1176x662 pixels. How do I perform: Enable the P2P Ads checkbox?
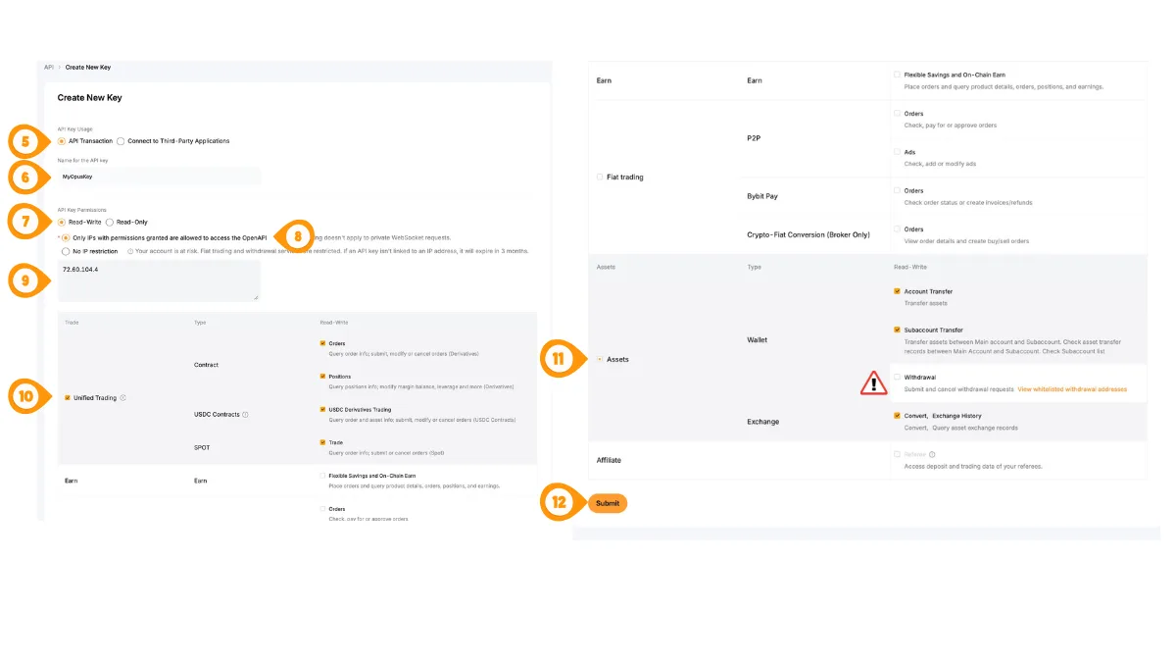point(897,152)
